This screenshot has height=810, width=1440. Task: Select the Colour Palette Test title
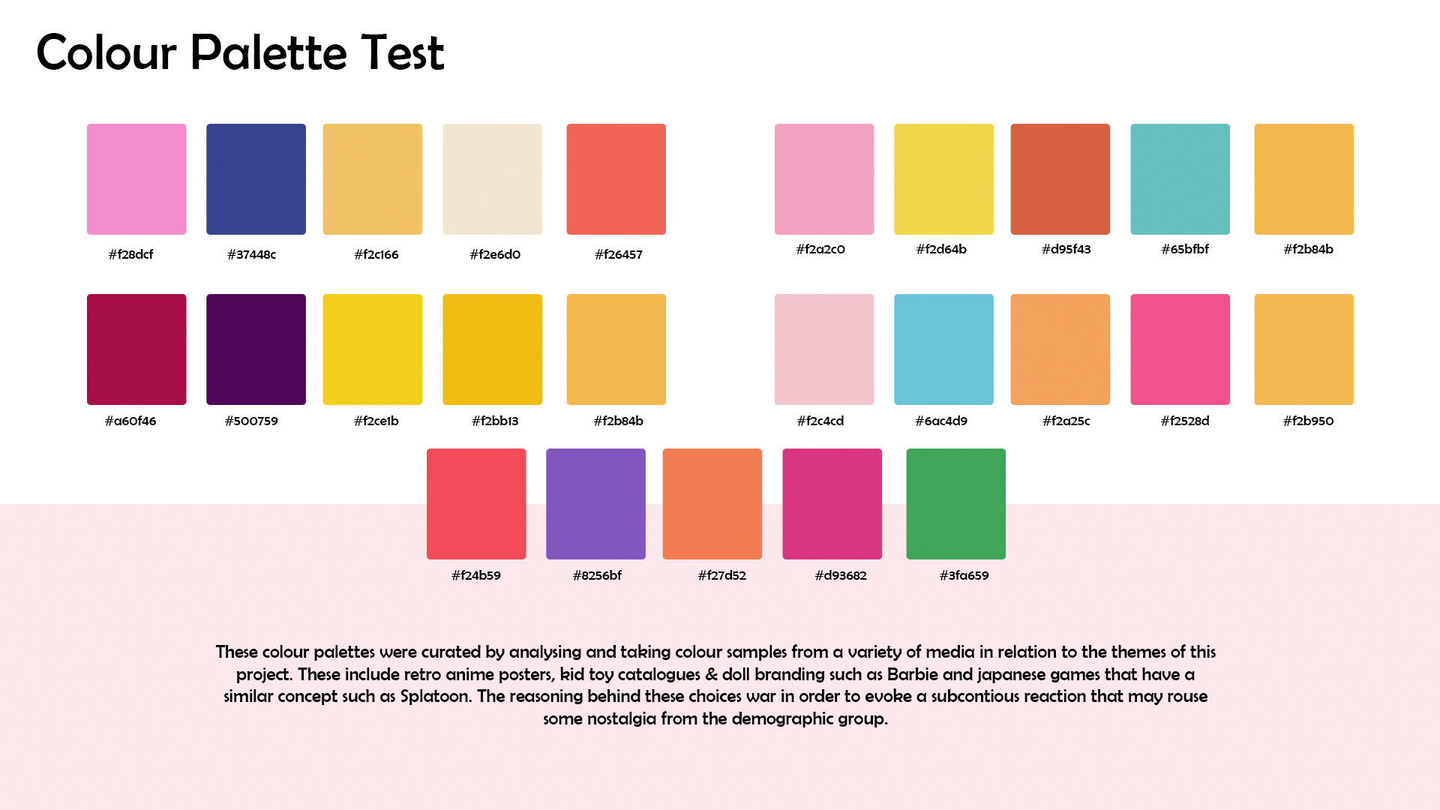(240, 52)
